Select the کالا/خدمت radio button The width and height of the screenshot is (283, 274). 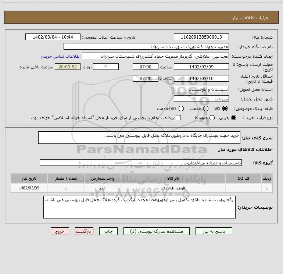pos(181,108)
